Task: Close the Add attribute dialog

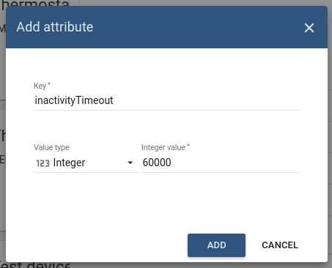Action: [x=309, y=28]
